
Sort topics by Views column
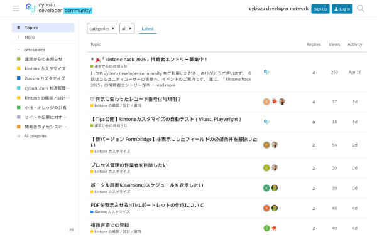click(x=334, y=44)
